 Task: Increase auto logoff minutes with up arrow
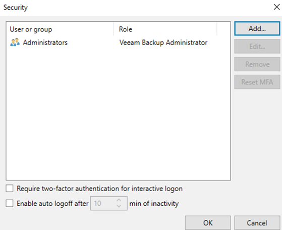(119, 200)
